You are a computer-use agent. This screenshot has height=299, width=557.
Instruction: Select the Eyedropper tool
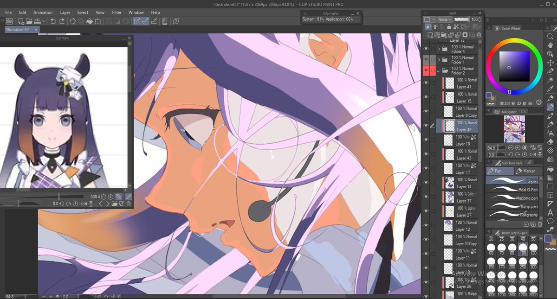551,89
